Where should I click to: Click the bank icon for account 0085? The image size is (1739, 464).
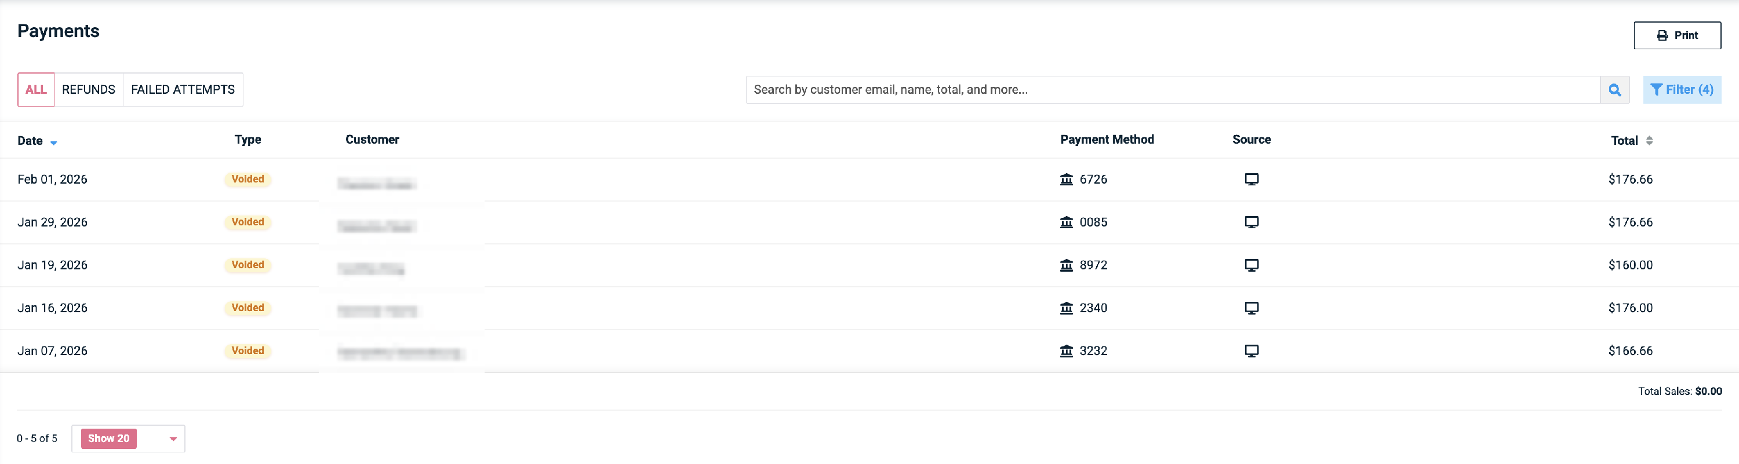pyautogui.click(x=1066, y=222)
